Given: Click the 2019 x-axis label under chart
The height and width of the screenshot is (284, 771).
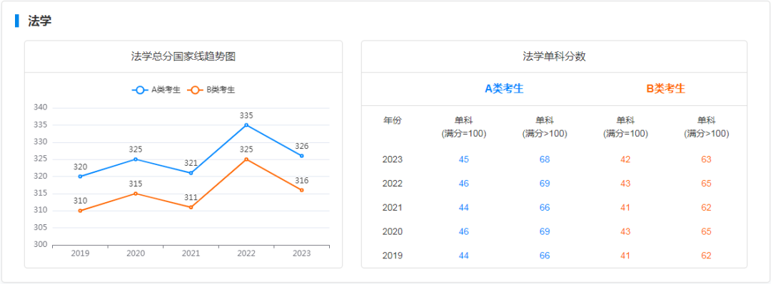Looking at the screenshot, I should 80,253.
